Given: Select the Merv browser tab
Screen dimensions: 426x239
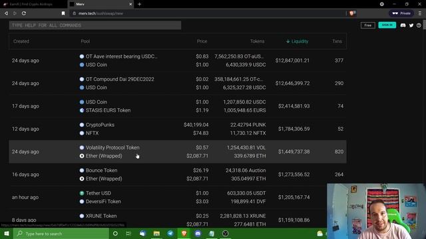Looking at the screenshot, I should click(101, 4).
